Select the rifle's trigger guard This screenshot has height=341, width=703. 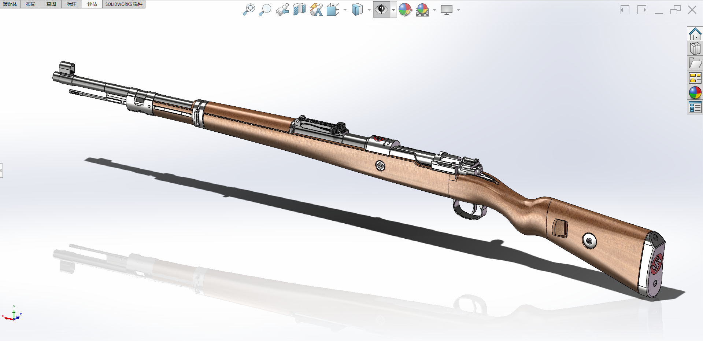click(x=470, y=210)
